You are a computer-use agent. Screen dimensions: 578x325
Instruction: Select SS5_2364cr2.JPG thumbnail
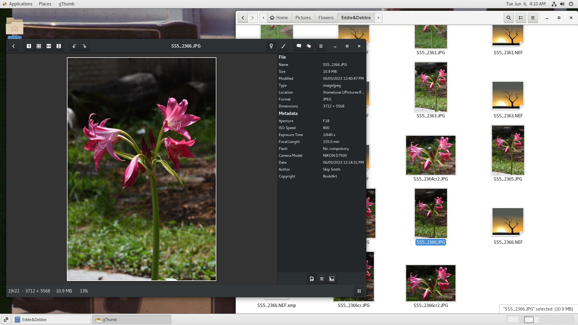(x=431, y=155)
